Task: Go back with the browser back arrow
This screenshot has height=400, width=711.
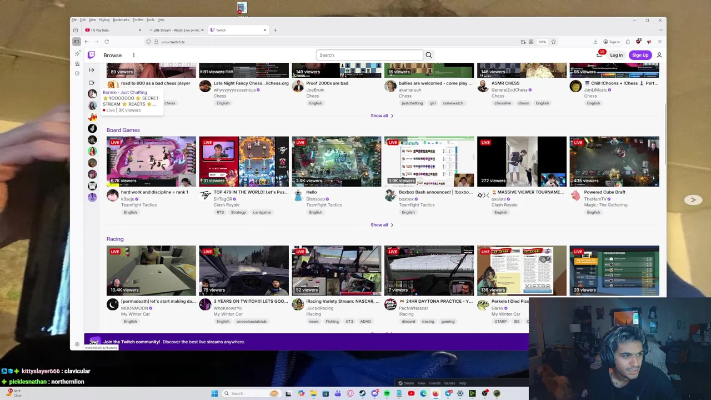Action: pos(87,42)
